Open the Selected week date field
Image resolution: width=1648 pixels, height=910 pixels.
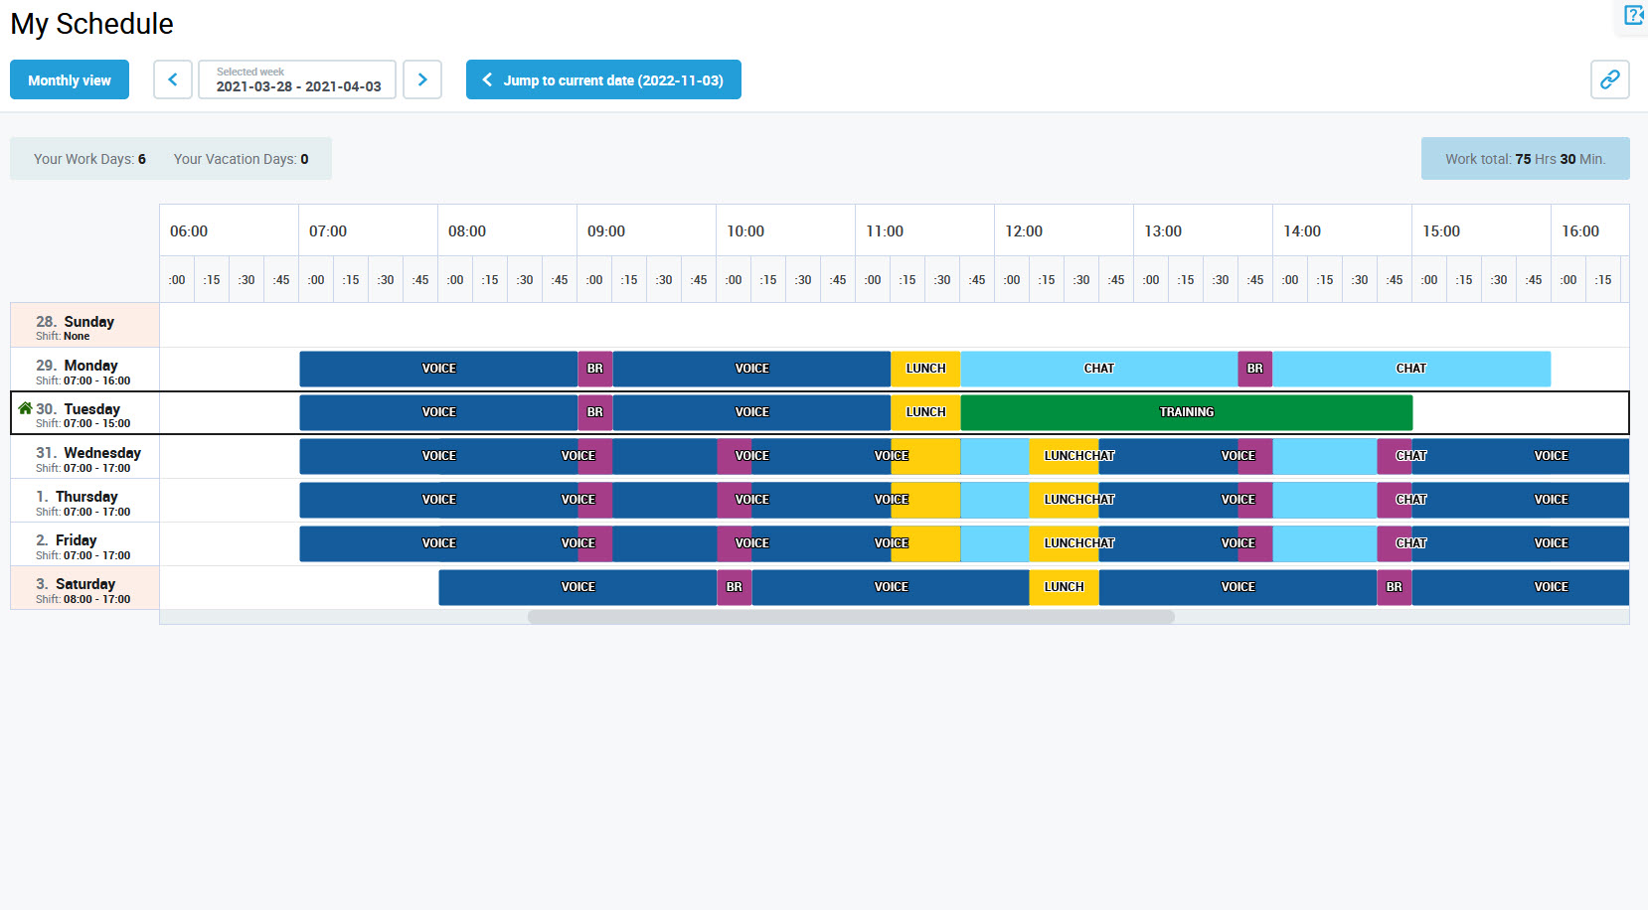point(297,79)
